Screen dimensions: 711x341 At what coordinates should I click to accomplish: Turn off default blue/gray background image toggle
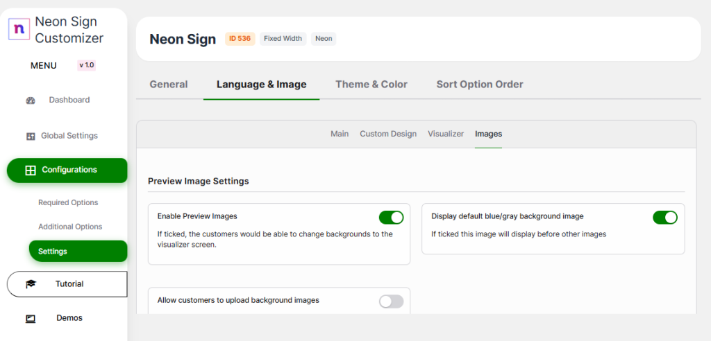tap(664, 218)
